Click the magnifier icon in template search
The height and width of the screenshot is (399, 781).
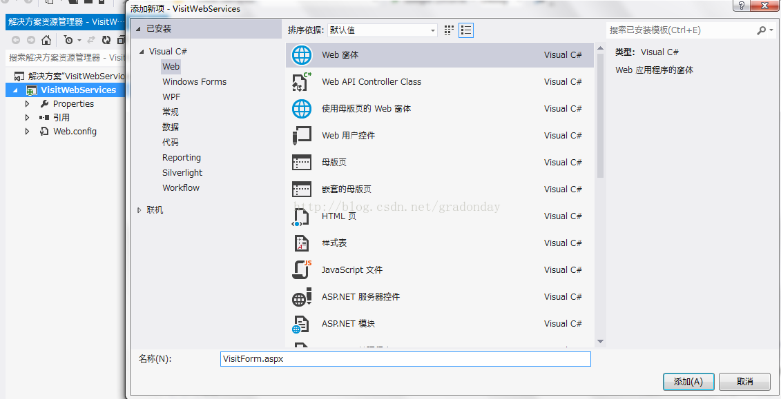tap(762, 30)
